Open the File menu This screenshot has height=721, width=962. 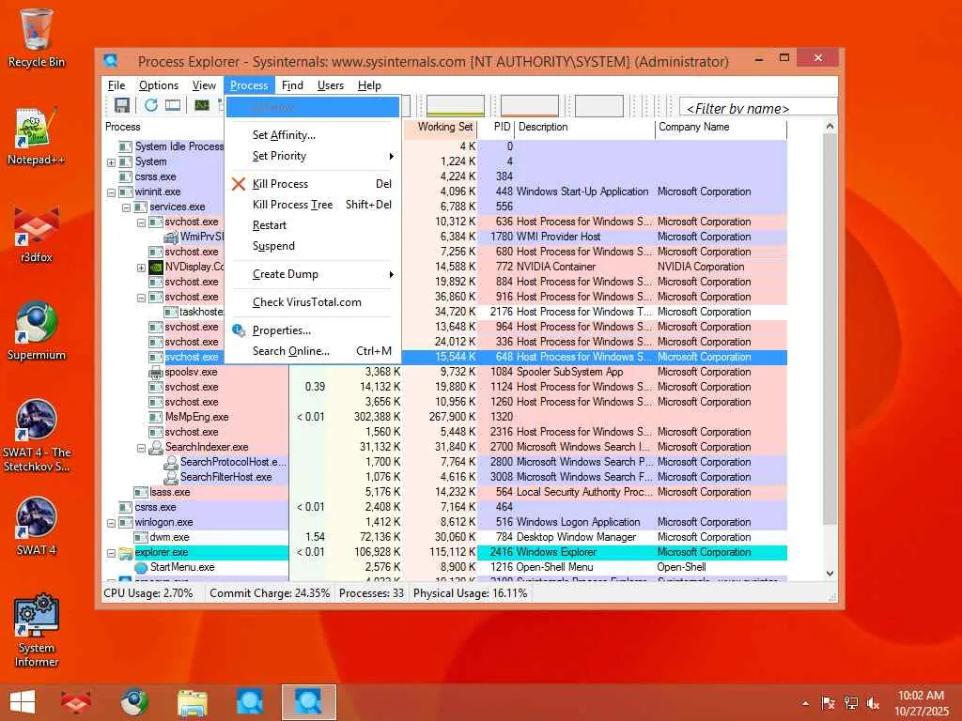click(116, 85)
